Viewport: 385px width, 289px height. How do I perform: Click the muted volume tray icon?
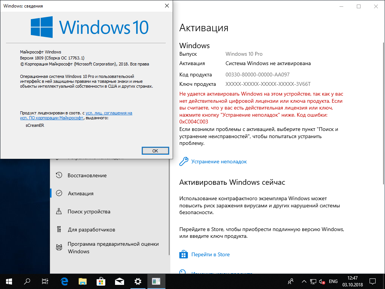(322, 281)
